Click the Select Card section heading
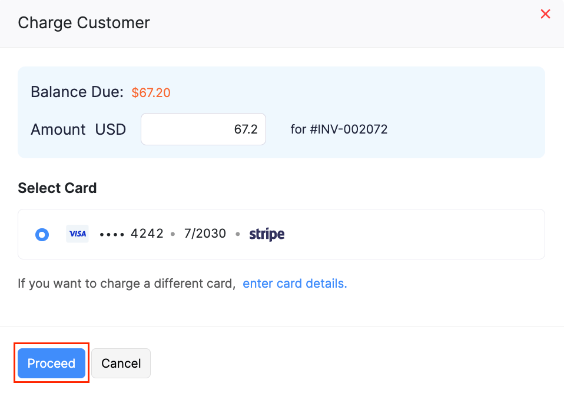Image resolution: width=564 pixels, height=393 pixels. pyautogui.click(x=57, y=188)
